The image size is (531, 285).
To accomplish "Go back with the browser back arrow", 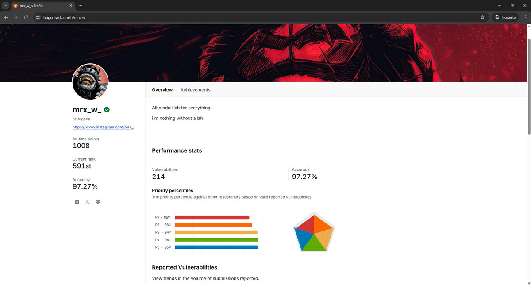I will click(6, 17).
